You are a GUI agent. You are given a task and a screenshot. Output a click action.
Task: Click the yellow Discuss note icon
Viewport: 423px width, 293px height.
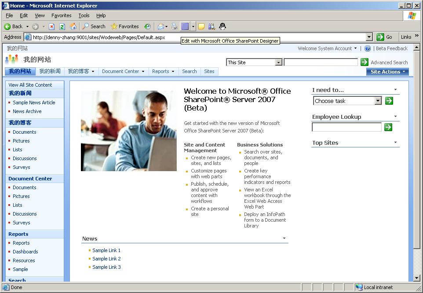(x=201, y=26)
